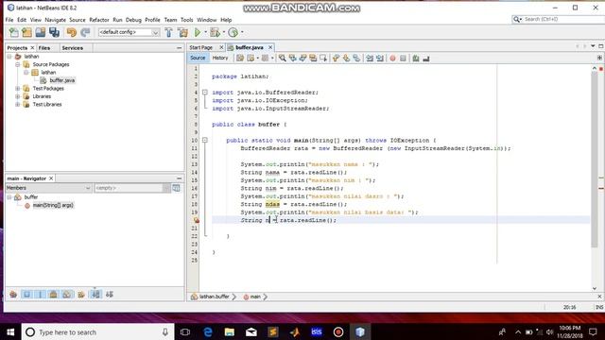The height and width of the screenshot is (340, 605).
Task: Select buffer.java in the Projects tree
Action: 61,80
